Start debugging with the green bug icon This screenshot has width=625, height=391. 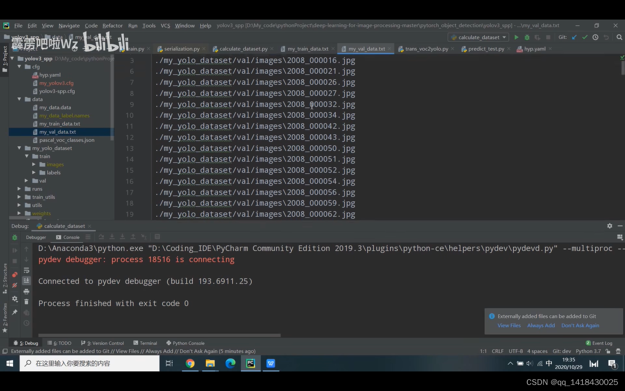coord(527,37)
